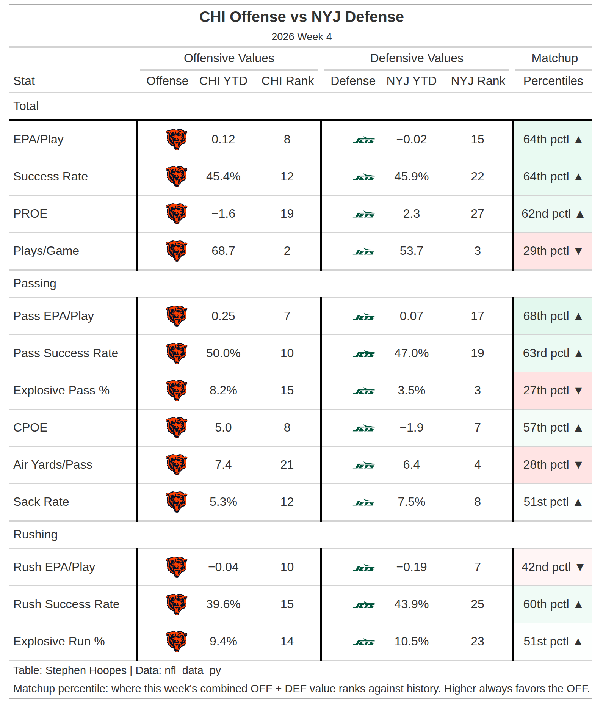Click the down arrow beside 42nd pctl
Screen dimensions: 592x703
[580, 567]
